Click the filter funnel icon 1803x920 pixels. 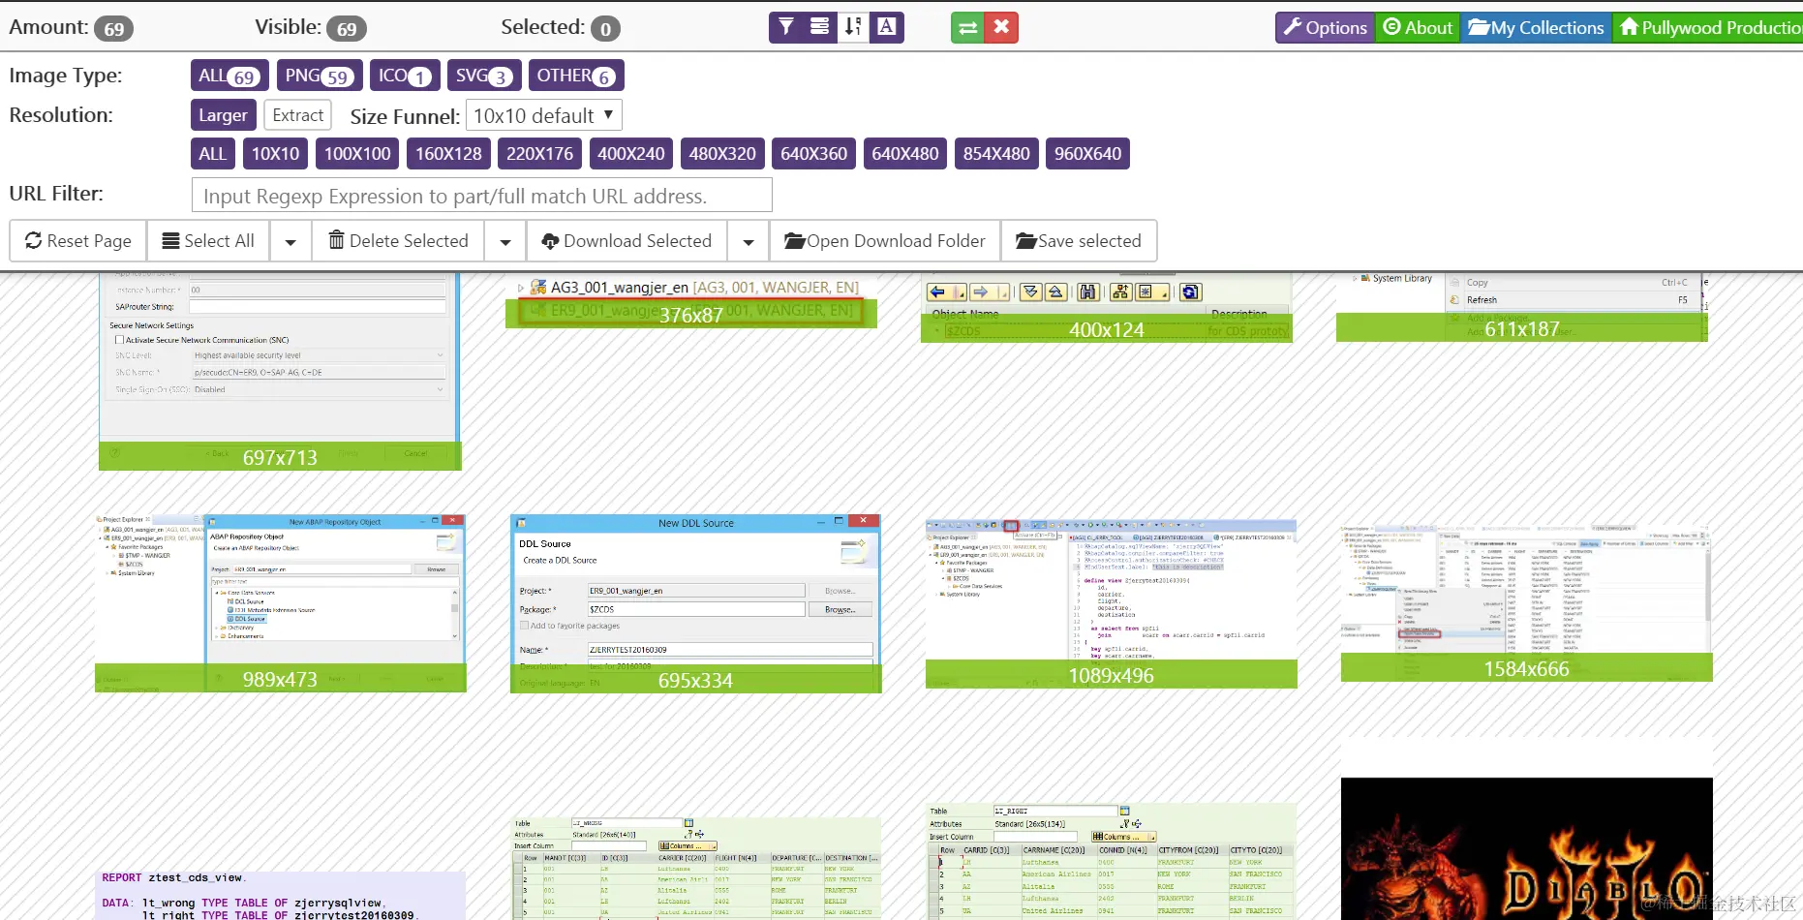click(786, 27)
